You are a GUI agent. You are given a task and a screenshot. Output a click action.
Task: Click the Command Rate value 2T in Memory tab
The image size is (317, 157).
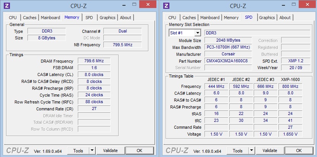(94, 108)
